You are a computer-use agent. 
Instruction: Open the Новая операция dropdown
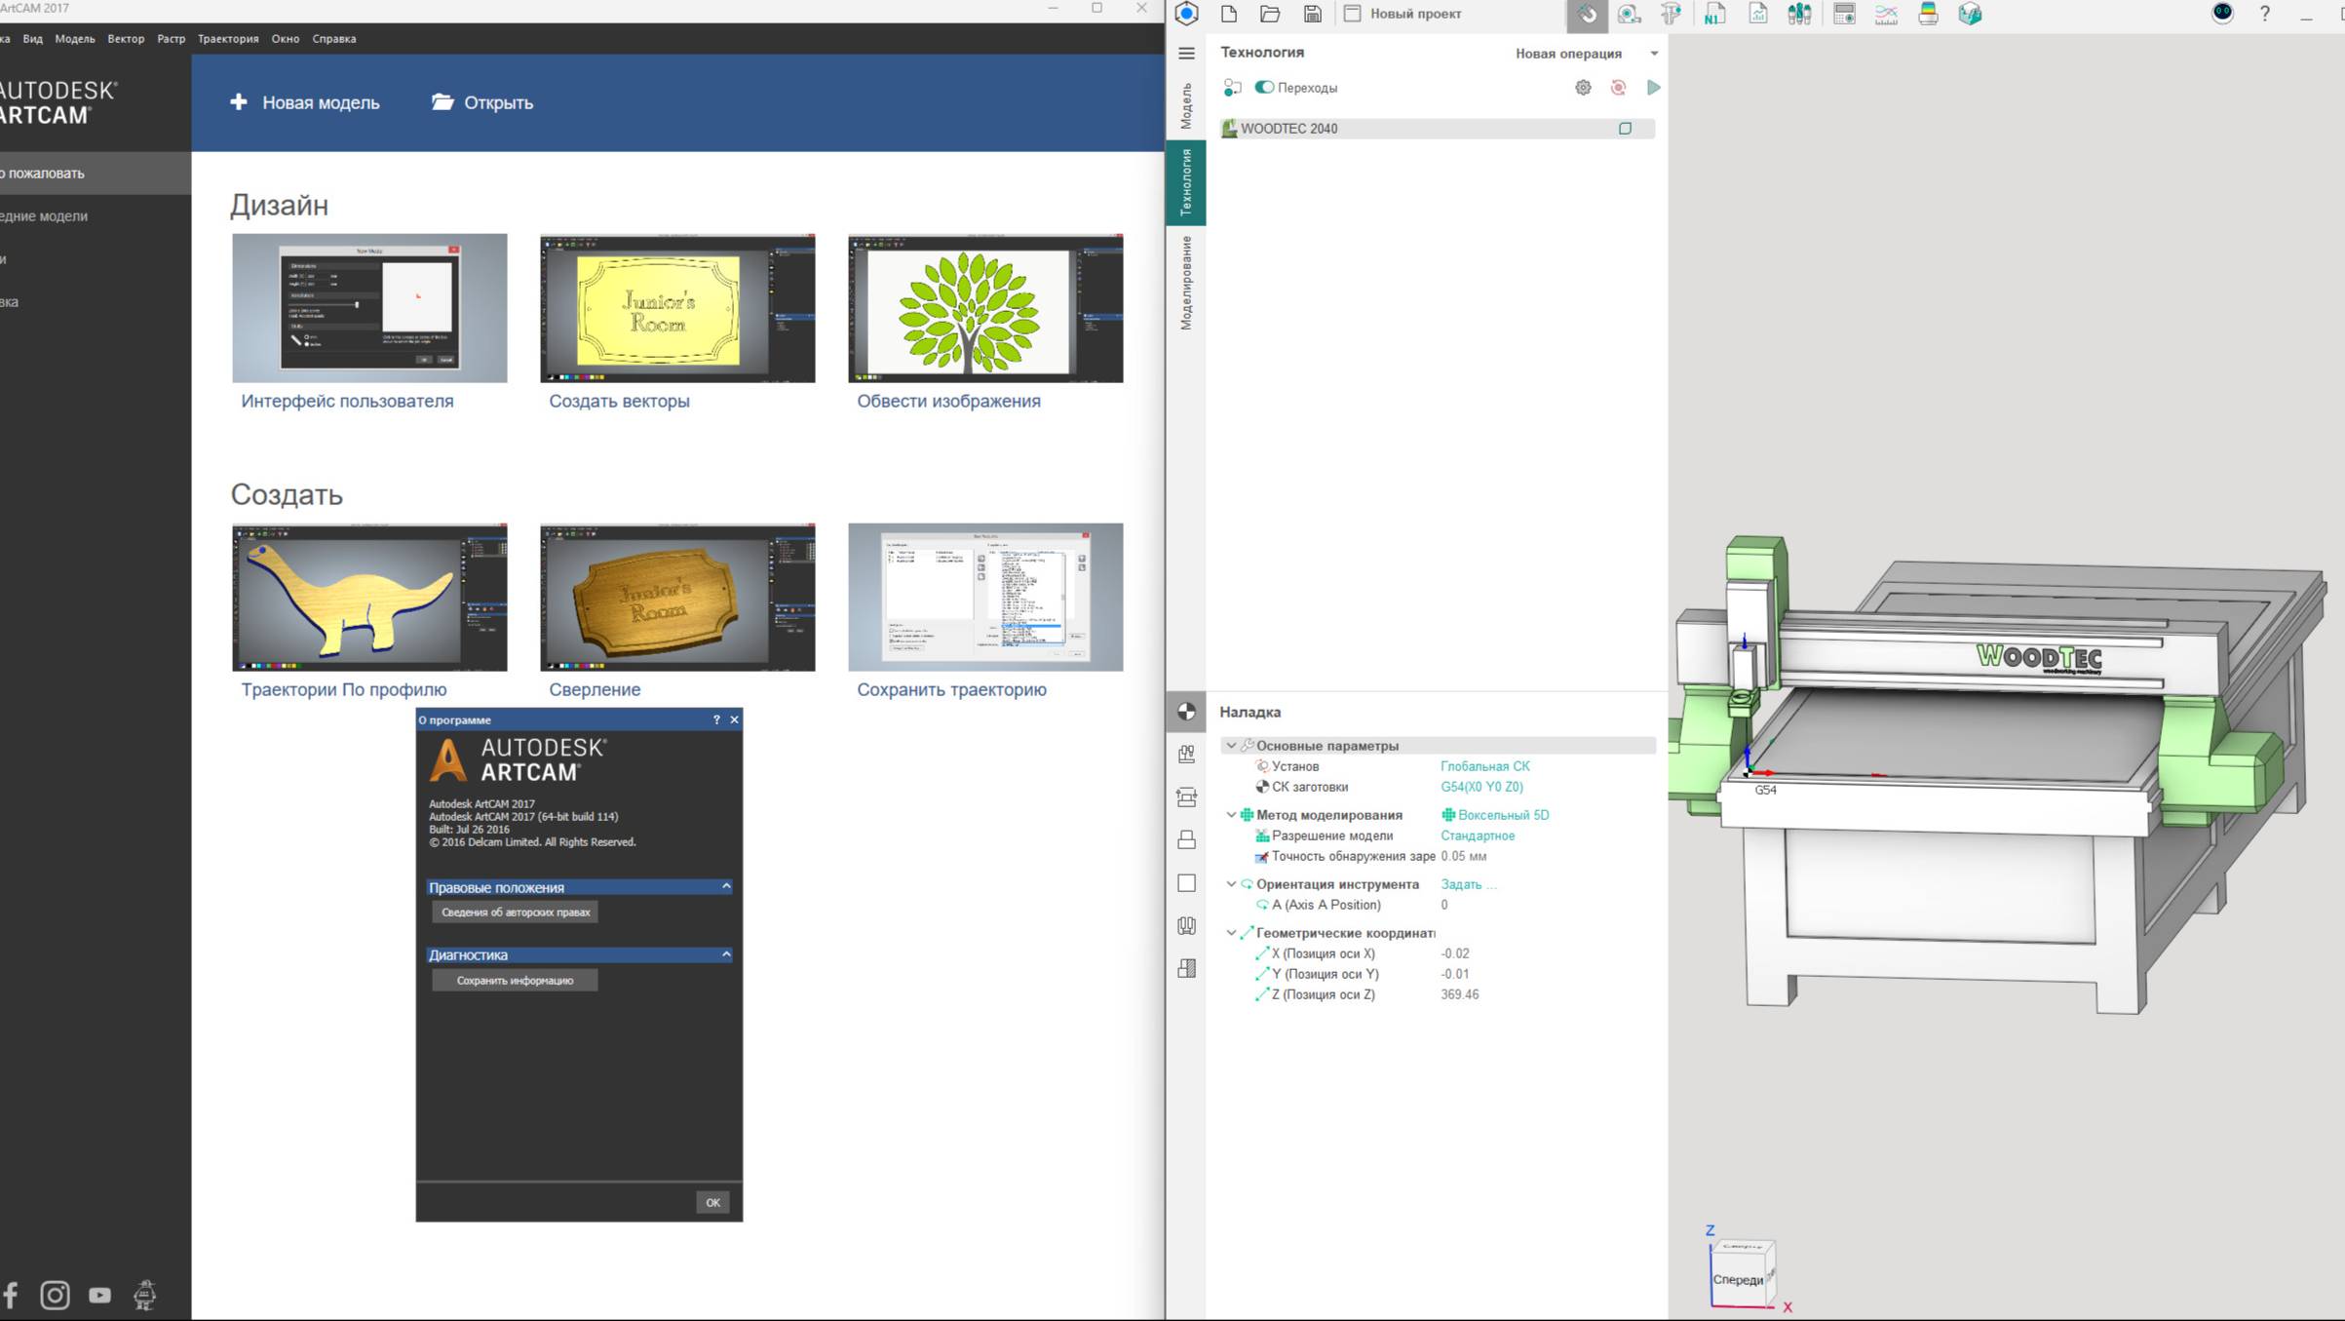(1654, 54)
